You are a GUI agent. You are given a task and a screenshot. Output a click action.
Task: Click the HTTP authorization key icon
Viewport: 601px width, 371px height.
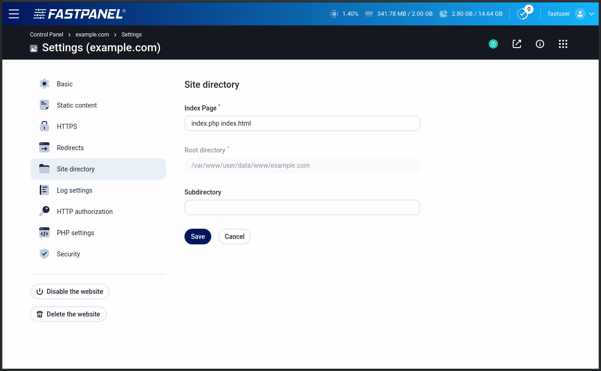tap(44, 211)
